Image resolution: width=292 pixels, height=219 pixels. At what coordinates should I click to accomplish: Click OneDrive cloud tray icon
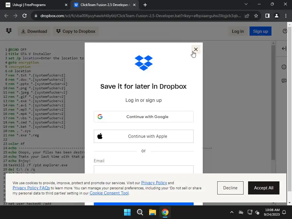tap(241, 212)
